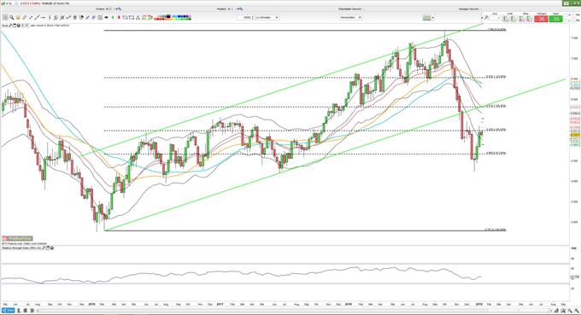
Task: Open the units dropdown beside quantity field
Action: click(x=267, y=17)
